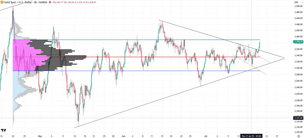Screen dimensions: 304x138
Task: Open chart settings gear at axis corner
Action: (x=299, y=136)
